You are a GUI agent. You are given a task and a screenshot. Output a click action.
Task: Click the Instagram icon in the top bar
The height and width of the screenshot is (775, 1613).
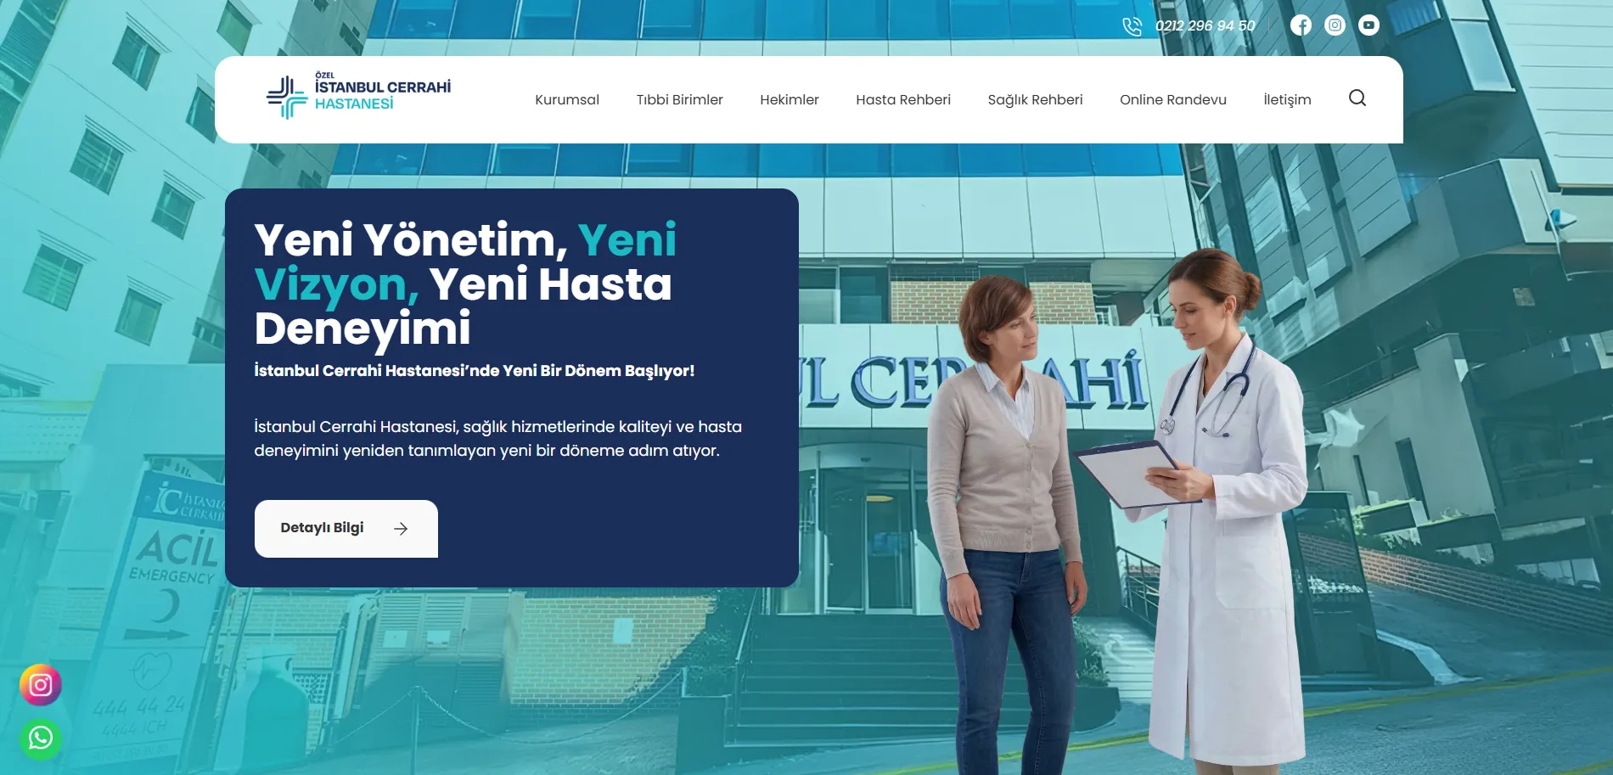coord(1335,25)
